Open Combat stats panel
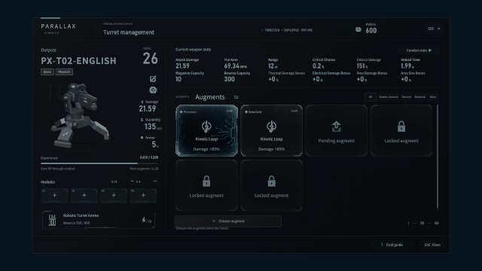 tap(419, 50)
